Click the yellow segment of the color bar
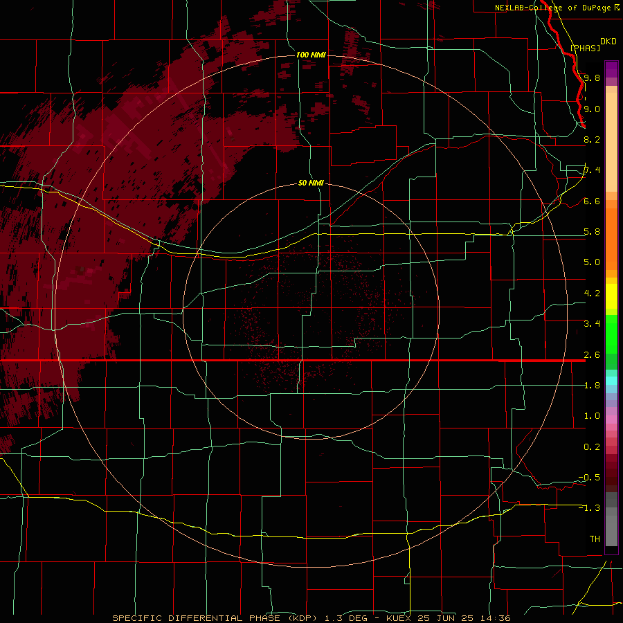The image size is (623, 623). pyautogui.click(x=611, y=296)
